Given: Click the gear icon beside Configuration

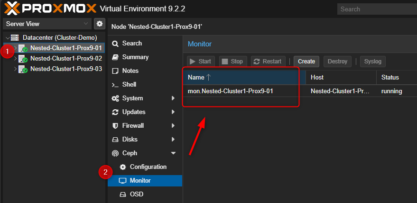Looking at the screenshot, I should click(x=122, y=167).
